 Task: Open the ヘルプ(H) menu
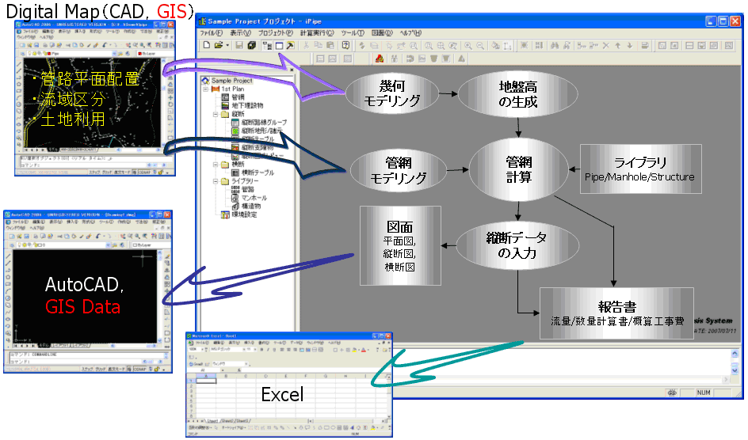point(410,33)
